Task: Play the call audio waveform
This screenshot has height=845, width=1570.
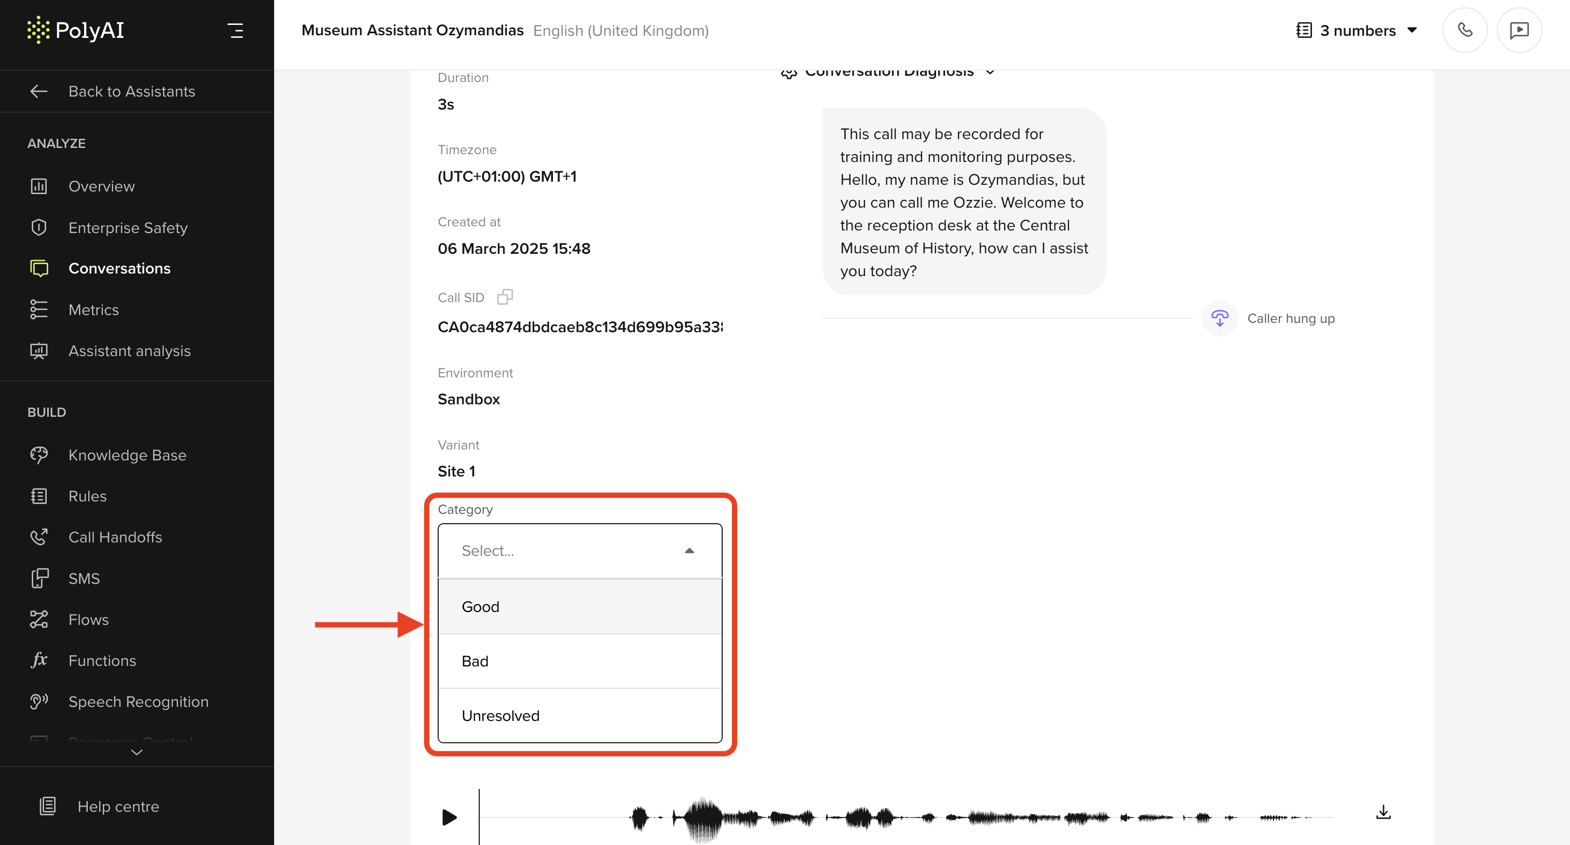Action: pos(449,817)
